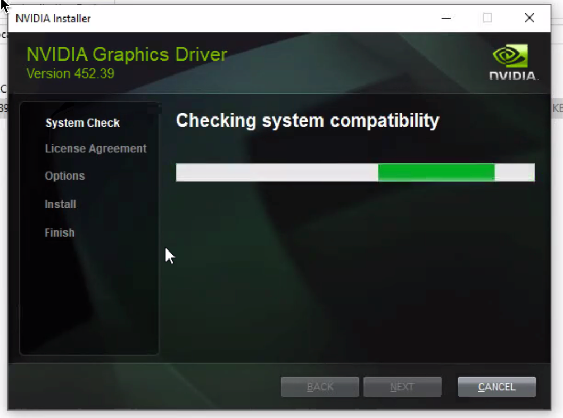Select the Finish step in sidebar

60,232
